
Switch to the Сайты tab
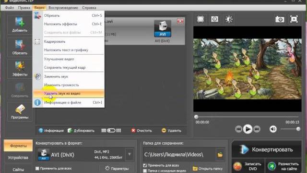click(x=18, y=170)
